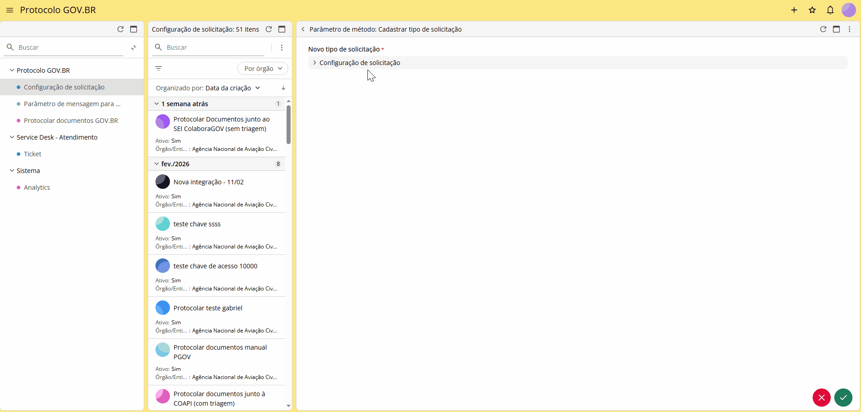Refresh the Configuração de solicitação list
861x412 pixels.
tap(268, 29)
